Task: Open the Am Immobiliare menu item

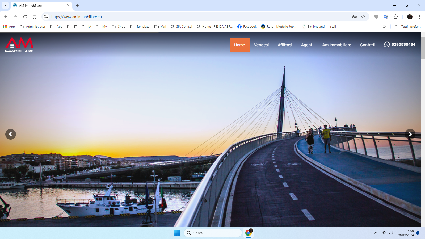Action: click(x=337, y=45)
